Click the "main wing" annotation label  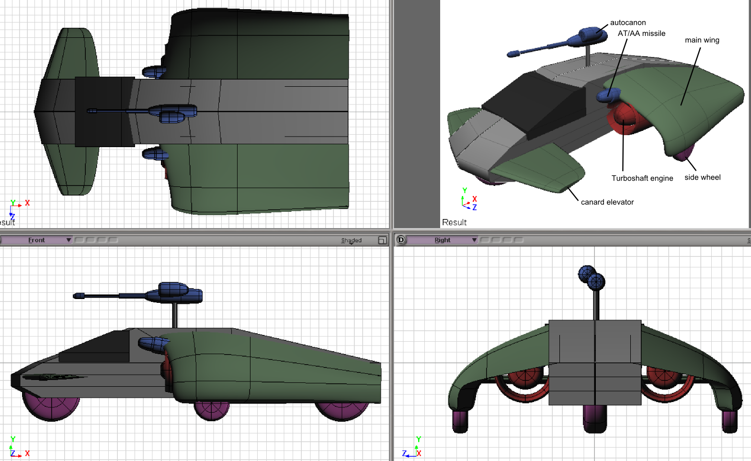click(702, 40)
